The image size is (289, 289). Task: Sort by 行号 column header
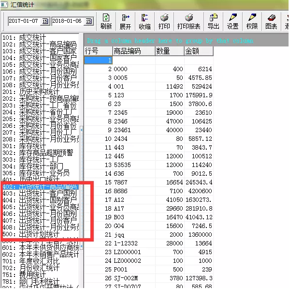pyautogui.click(x=98, y=51)
